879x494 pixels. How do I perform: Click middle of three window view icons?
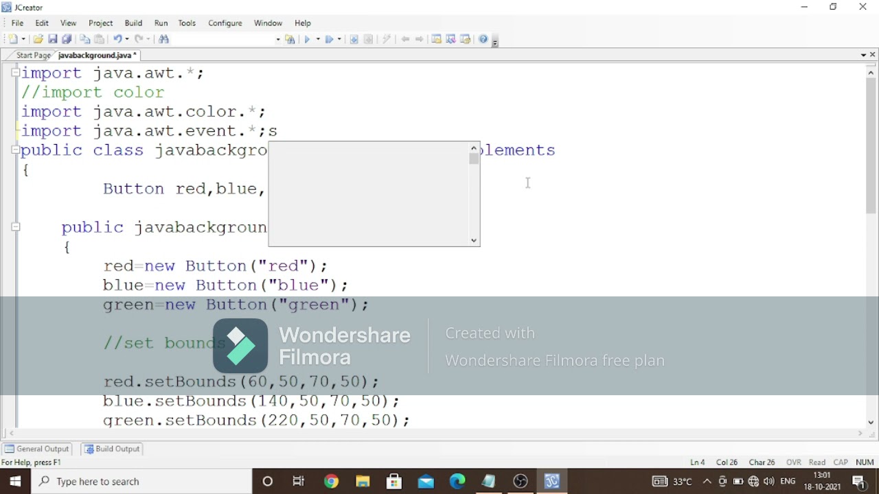tap(451, 39)
